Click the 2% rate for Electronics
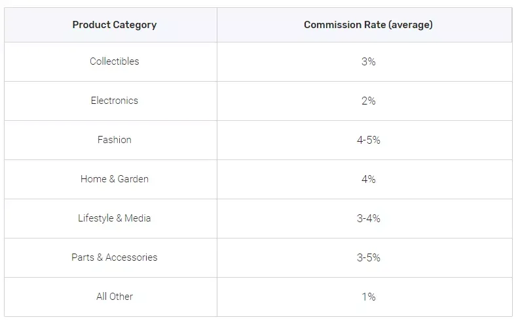The width and height of the screenshot is (518, 328). tap(368, 101)
